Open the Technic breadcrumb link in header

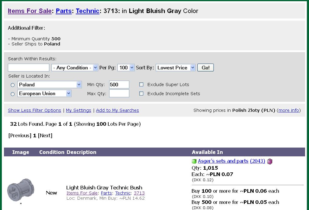(88, 11)
